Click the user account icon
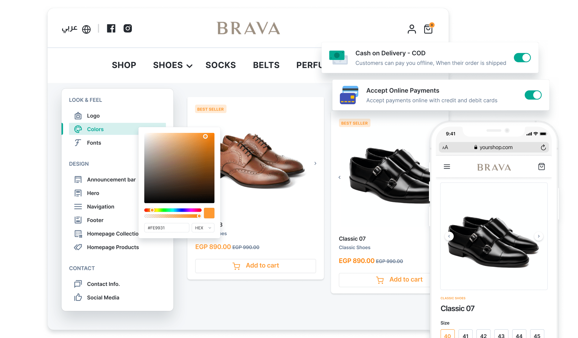The image size is (578, 338). tap(412, 29)
